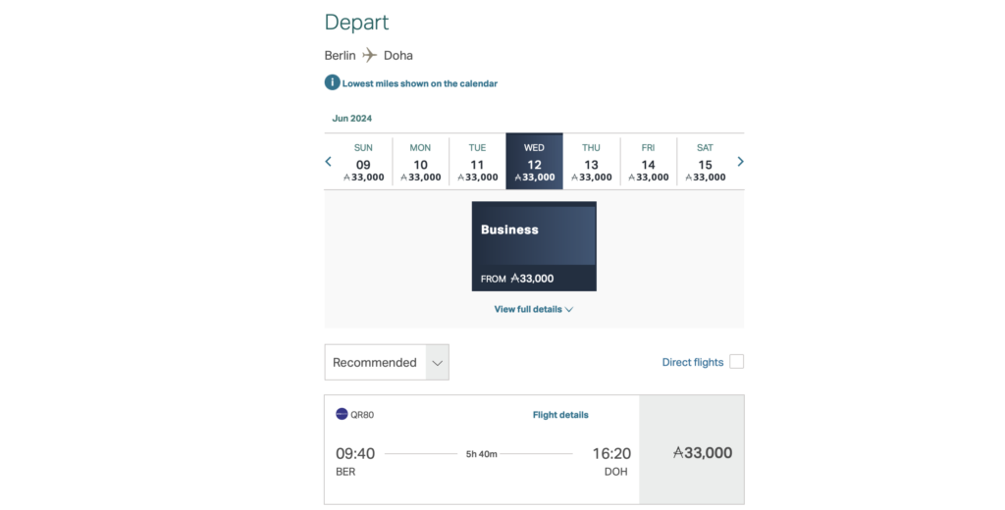1005x510 pixels.
Task: Open the Recommended sort dropdown
Action: click(387, 362)
